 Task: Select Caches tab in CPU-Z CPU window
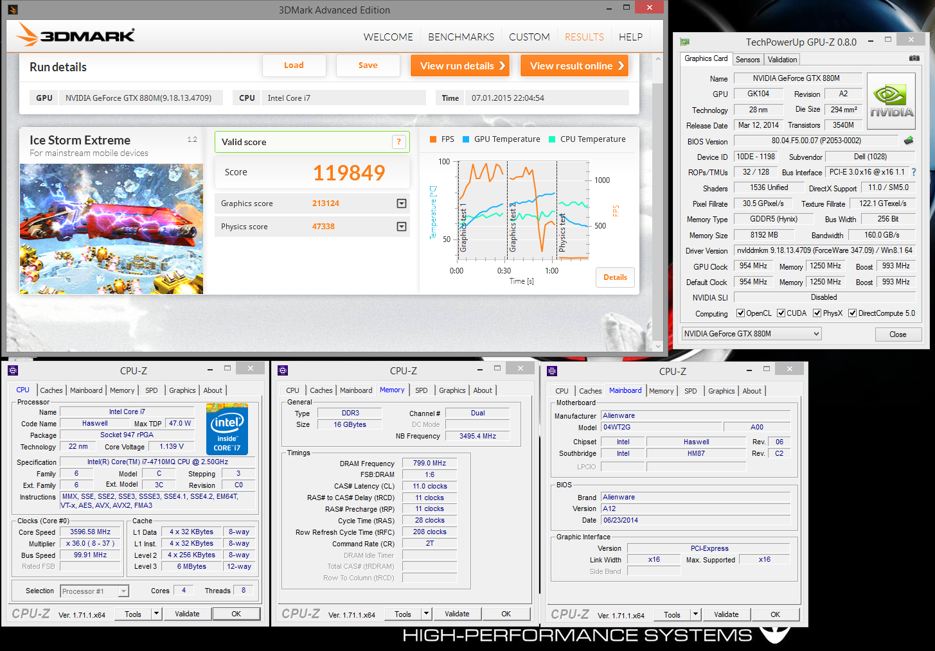(x=51, y=390)
